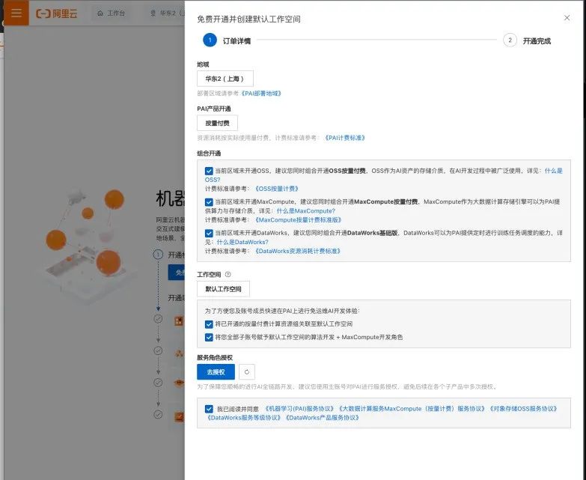Open the hamburger menu in Aliyun header
The width and height of the screenshot is (586, 480).
(x=16, y=12)
